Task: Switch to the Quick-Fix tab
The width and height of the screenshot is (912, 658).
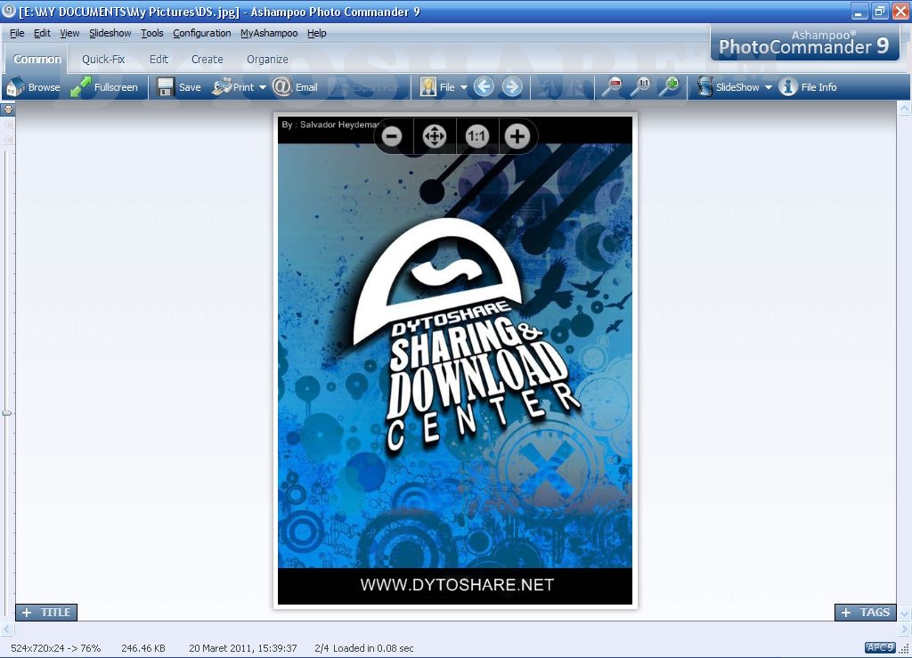Action: [103, 60]
